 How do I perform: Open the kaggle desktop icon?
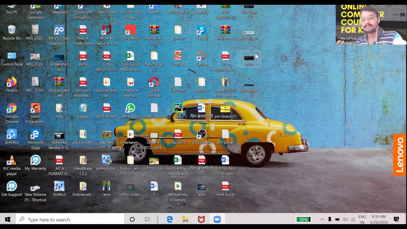[83, 111]
